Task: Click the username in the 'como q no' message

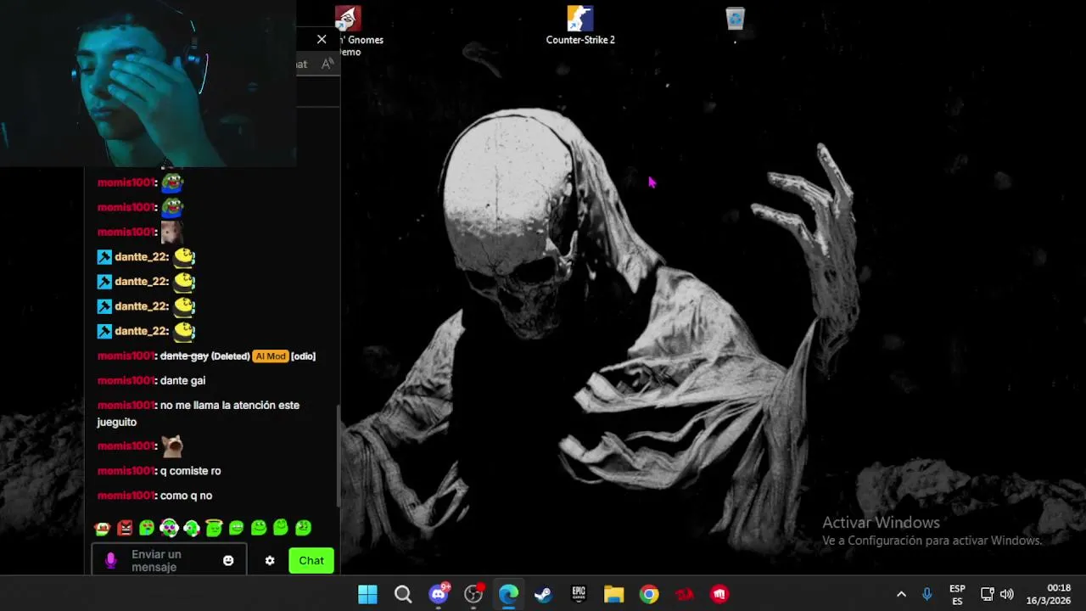Action: coord(126,496)
